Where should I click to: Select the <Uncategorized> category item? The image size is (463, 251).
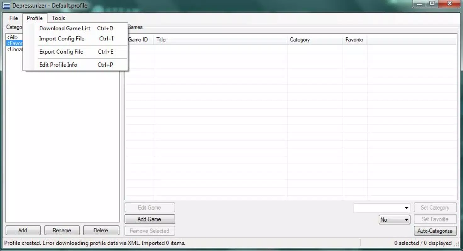[14, 50]
